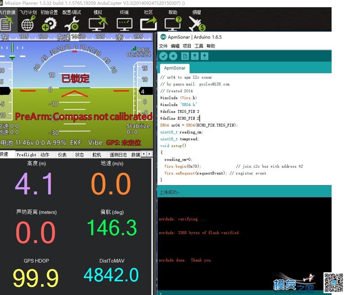Click PreArm Compass not calibrated warning
Screen dimensions: 346x295
click(84, 116)
